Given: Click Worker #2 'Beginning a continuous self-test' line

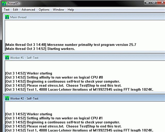Looking at the screenshot, I should click(x=62, y=122).
